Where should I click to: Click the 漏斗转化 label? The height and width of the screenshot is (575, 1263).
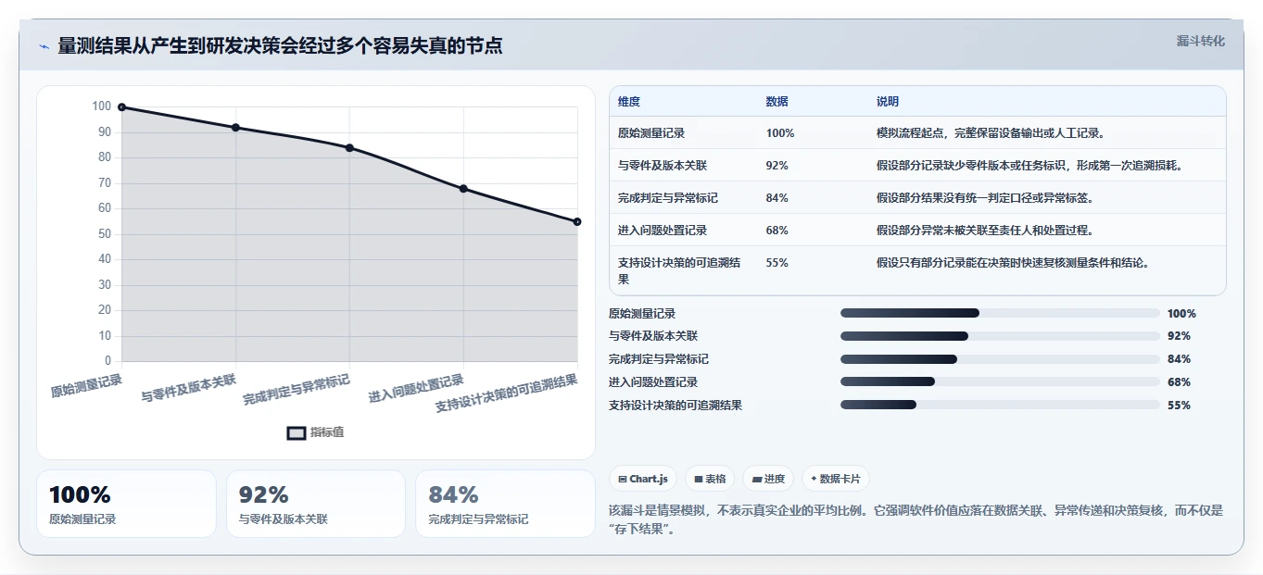pyautogui.click(x=1200, y=42)
